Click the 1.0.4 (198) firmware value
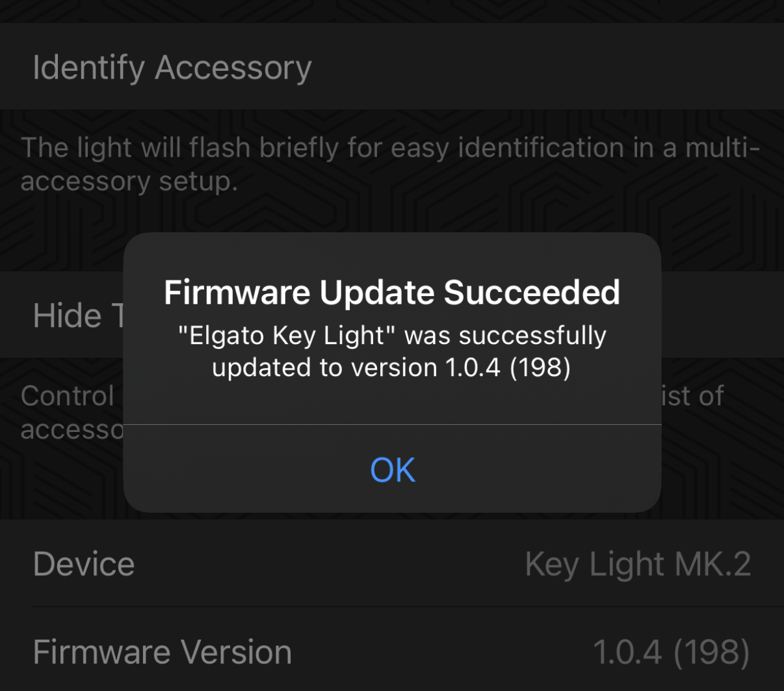 click(x=671, y=652)
